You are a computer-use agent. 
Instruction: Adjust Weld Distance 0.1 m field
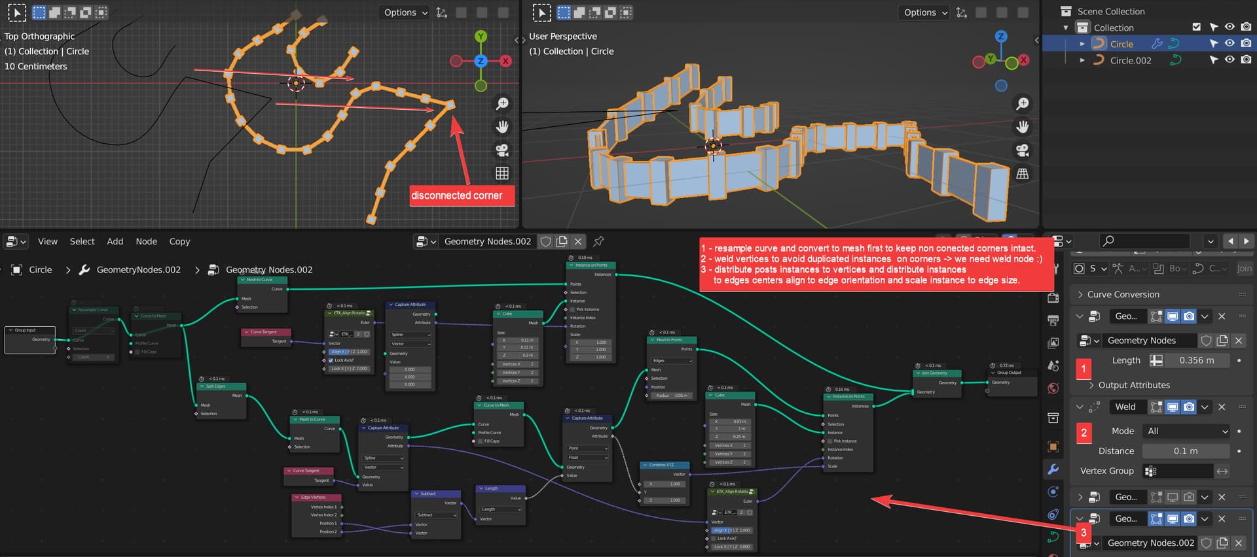(1186, 451)
